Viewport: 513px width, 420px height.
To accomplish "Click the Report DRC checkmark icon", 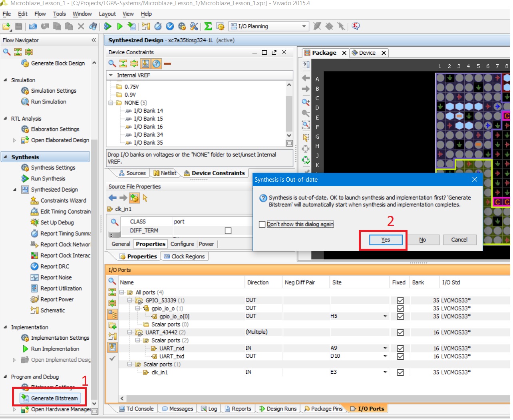I will 34,266.
